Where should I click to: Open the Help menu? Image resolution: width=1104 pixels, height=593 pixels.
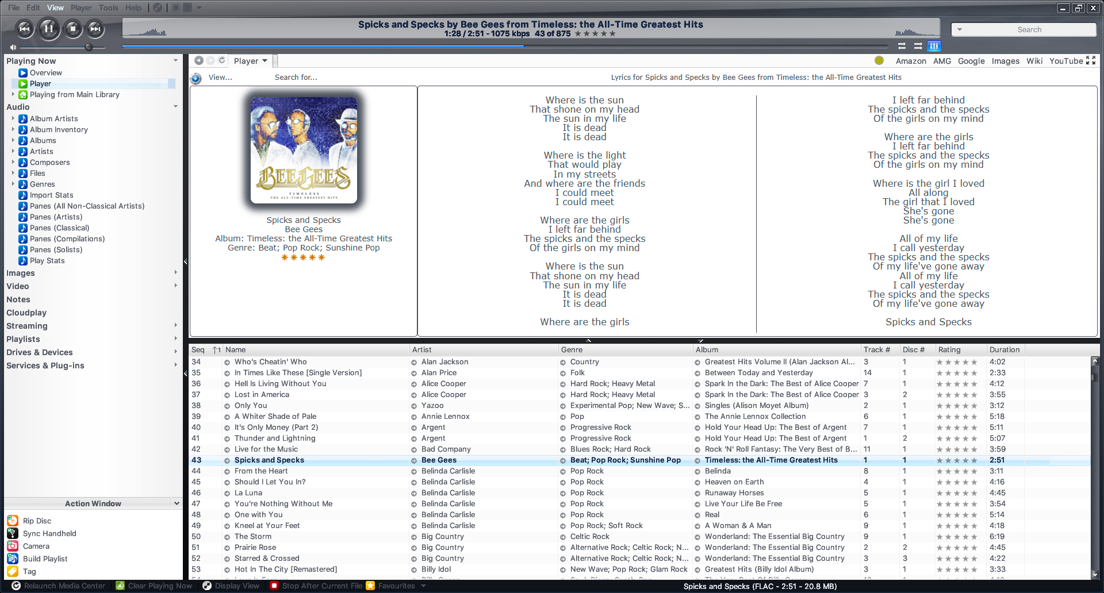coord(133,7)
